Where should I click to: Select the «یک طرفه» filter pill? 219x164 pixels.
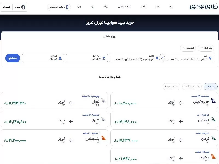210,87
